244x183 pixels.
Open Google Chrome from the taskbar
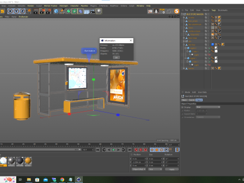(62, 179)
